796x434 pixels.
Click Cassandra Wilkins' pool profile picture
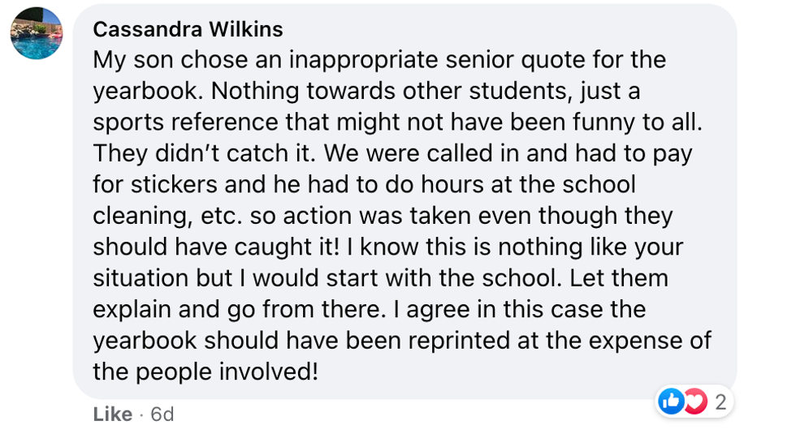coord(37,33)
